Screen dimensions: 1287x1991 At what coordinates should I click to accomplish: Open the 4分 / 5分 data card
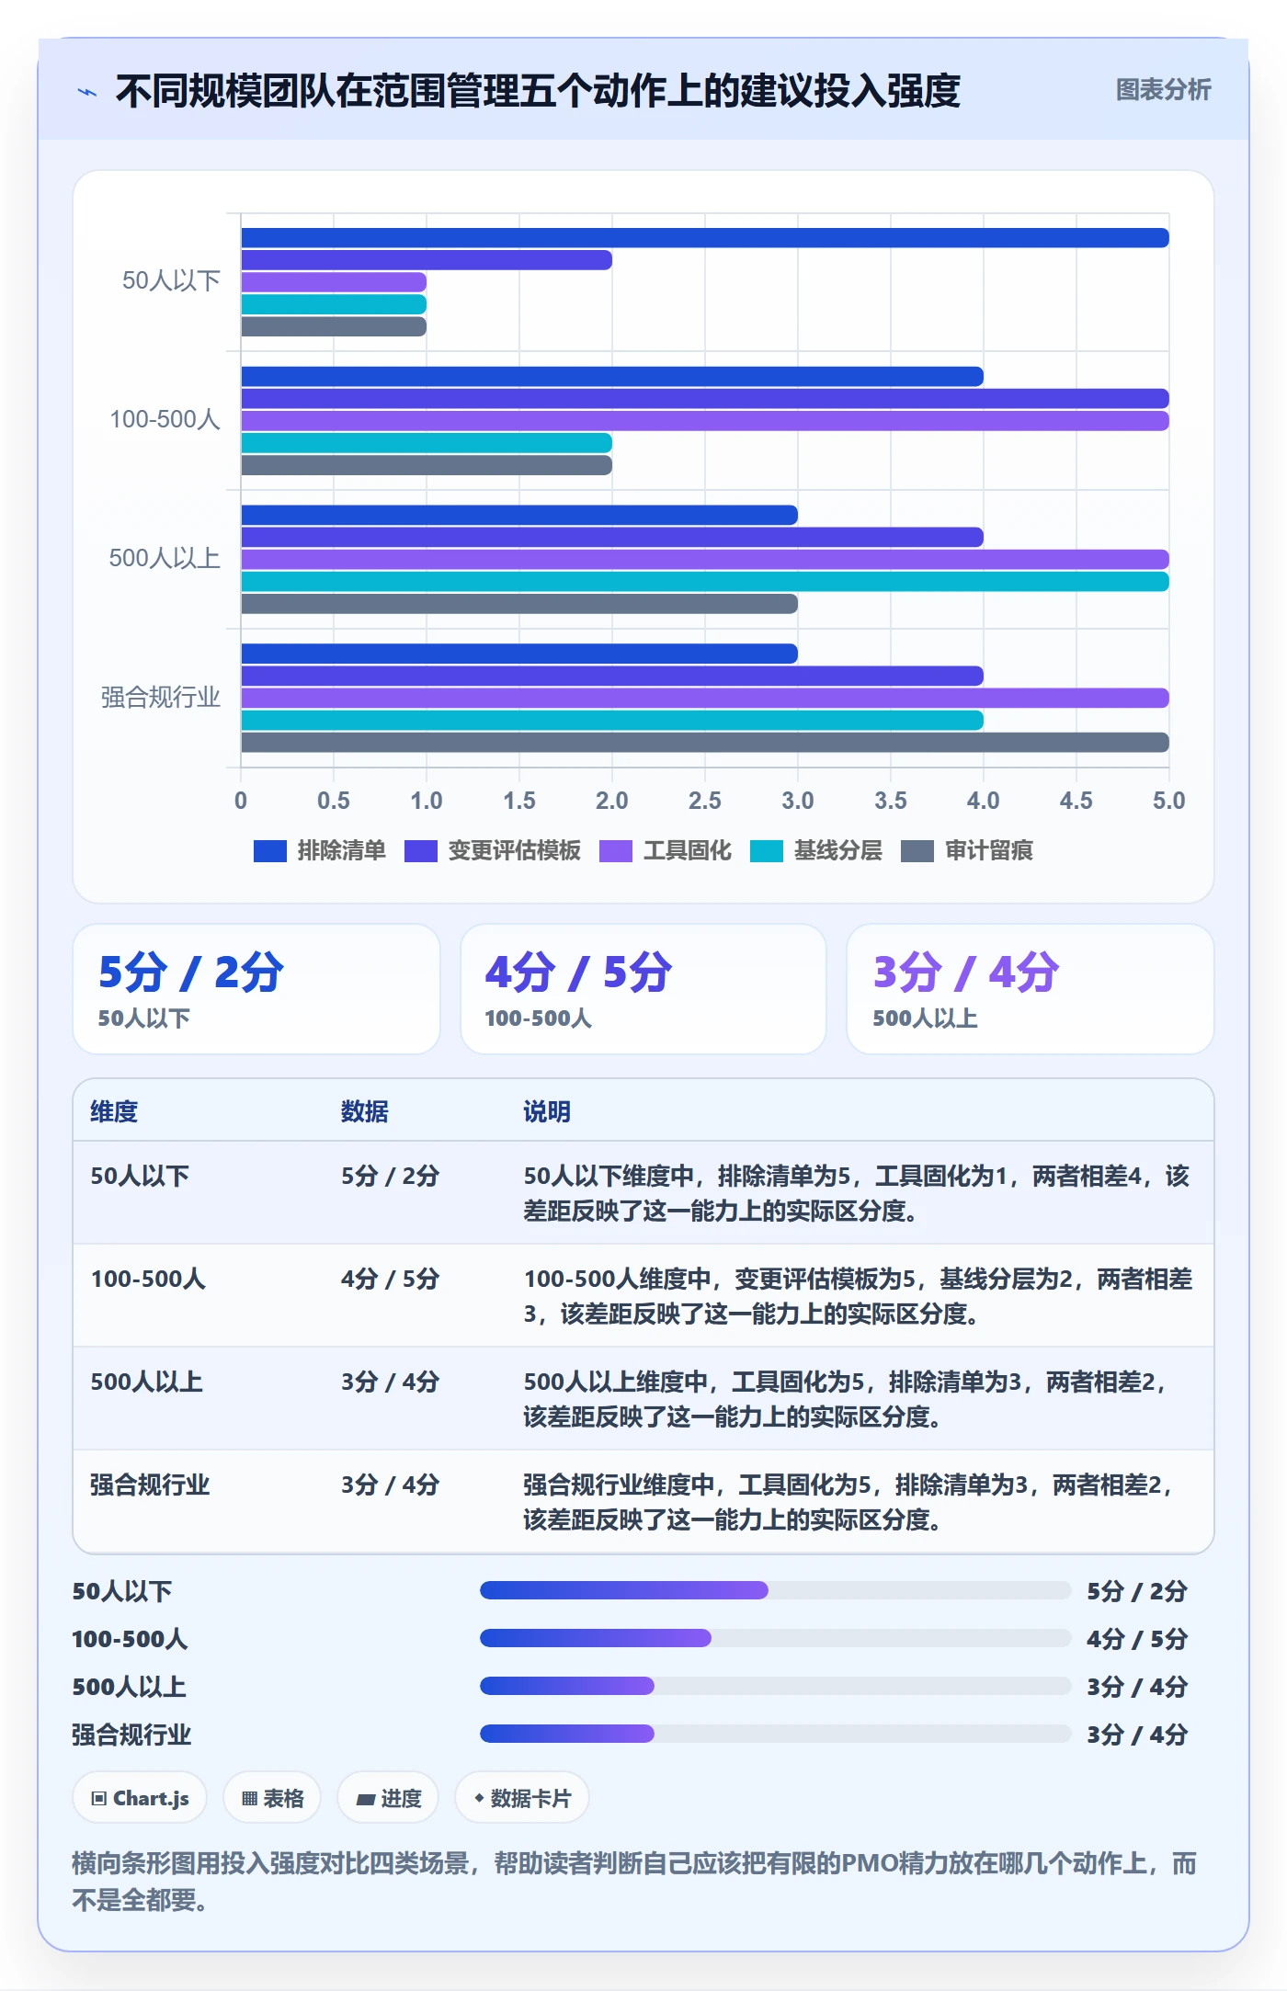click(x=643, y=989)
